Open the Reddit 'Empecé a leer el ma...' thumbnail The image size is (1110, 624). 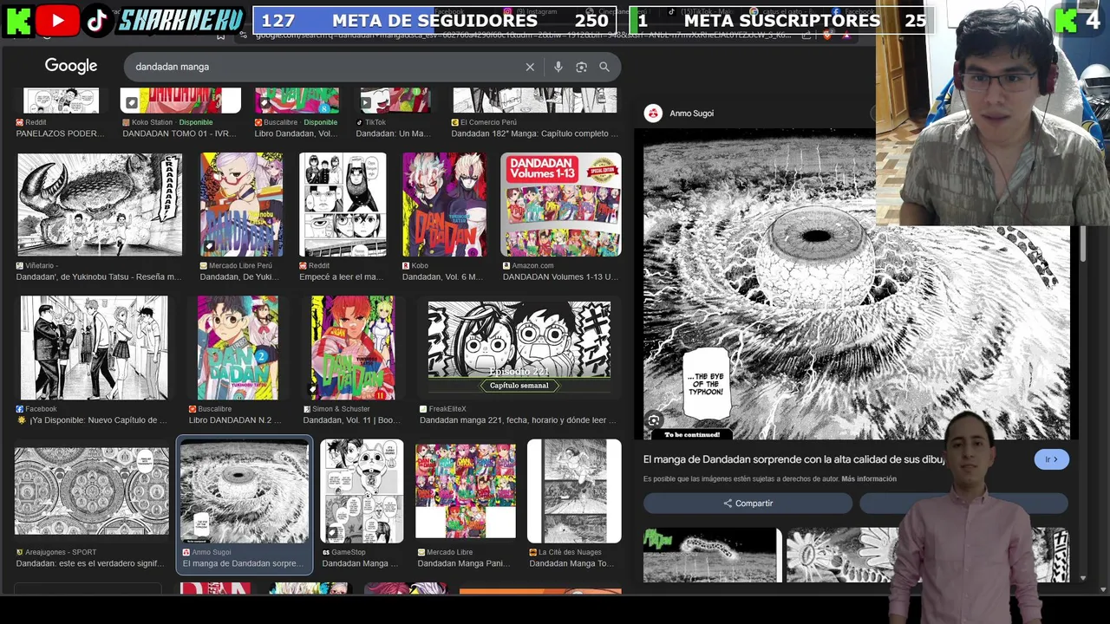(x=343, y=205)
